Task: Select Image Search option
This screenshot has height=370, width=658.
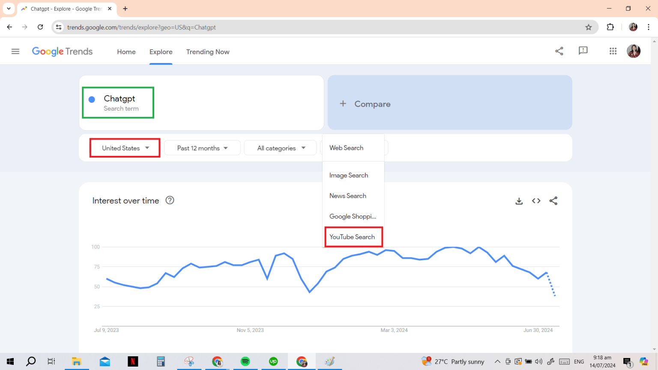Action: pyautogui.click(x=353, y=175)
